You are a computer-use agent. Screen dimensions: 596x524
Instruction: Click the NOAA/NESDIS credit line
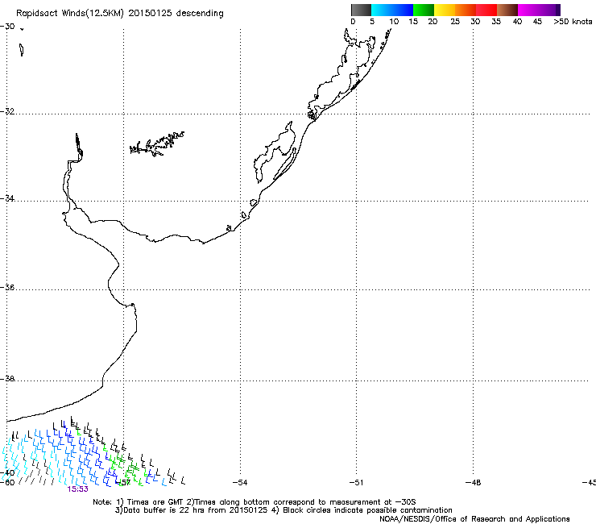point(474,519)
